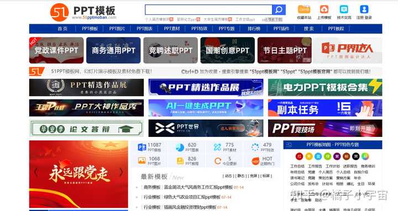Open PPT特效 navigation item

pos(199,29)
